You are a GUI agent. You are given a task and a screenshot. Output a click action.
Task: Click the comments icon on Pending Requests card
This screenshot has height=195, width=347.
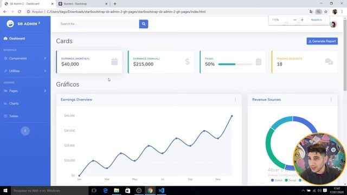329,62
